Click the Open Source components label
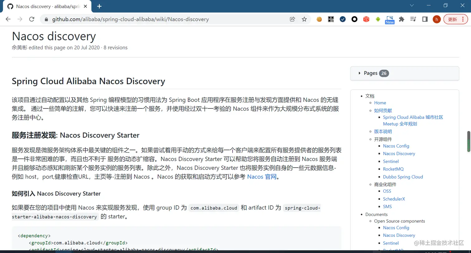 point(399,221)
